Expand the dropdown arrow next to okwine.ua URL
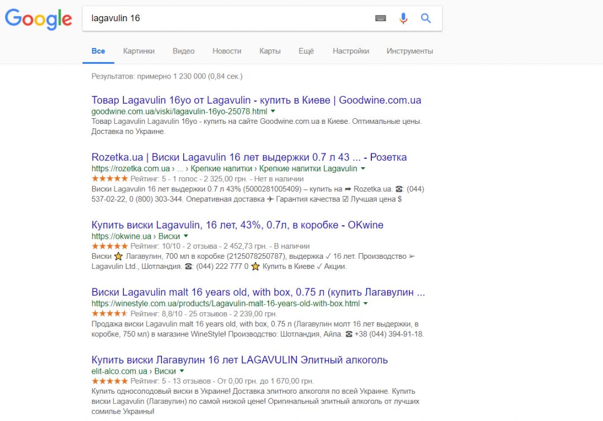This screenshot has width=603, height=421. point(186,236)
